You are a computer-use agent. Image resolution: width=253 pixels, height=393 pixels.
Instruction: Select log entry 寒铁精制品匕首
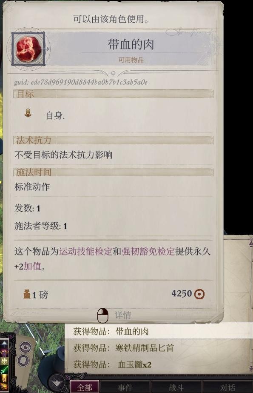159,348
